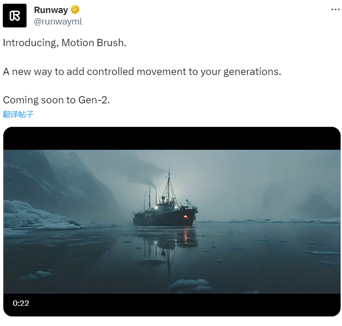342x326 pixels.
Task: Click the floating ice chunk at the video bottom
Action: click(x=190, y=285)
